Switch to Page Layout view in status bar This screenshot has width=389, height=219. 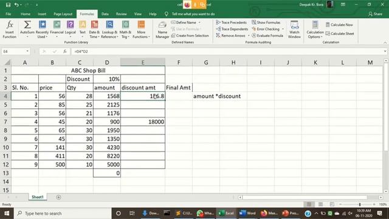320,204
